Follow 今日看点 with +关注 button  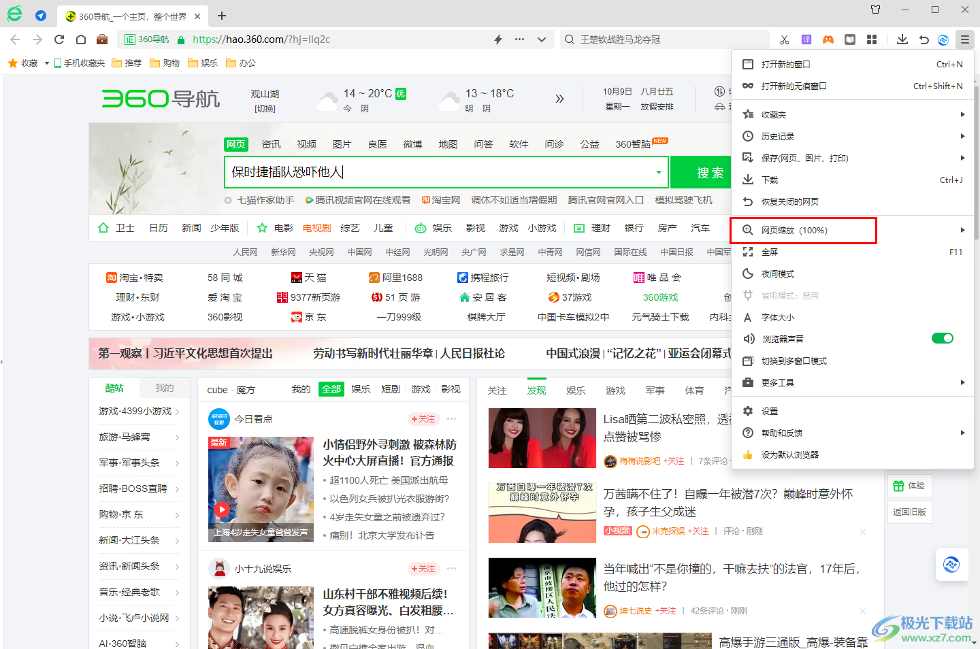coord(423,419)
